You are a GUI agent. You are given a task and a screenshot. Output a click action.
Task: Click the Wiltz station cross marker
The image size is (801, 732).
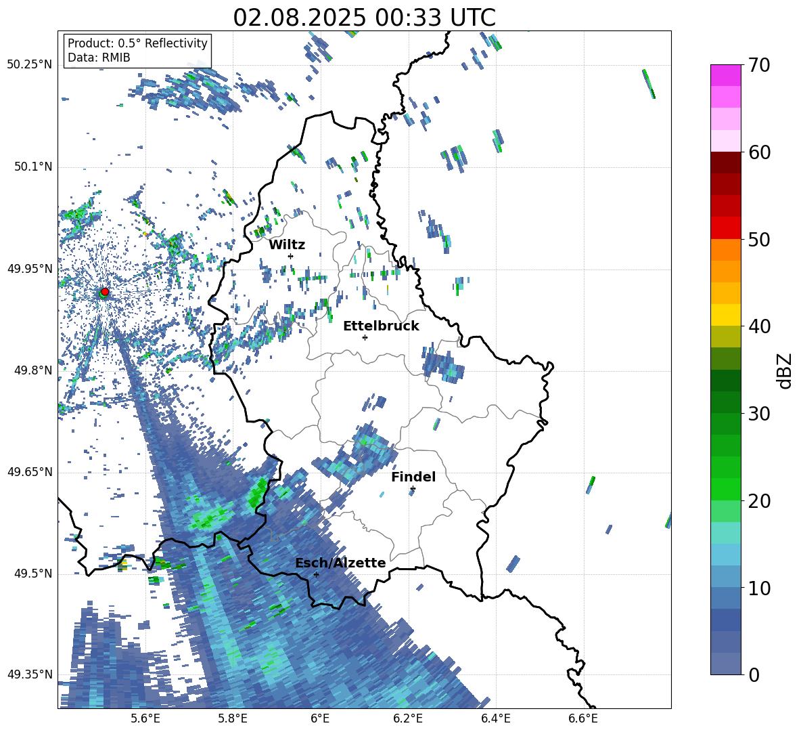click(x=291, y=256)
